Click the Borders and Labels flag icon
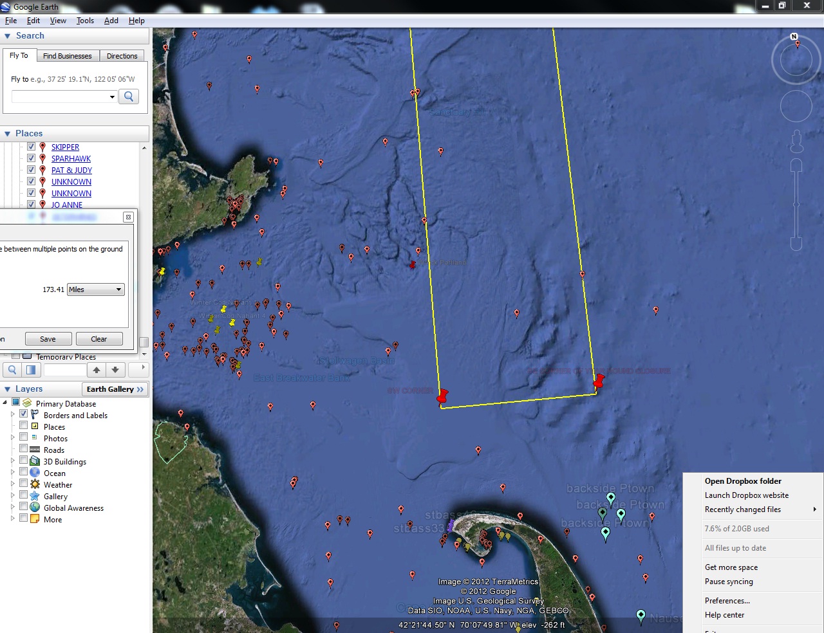The width and height of the screenshot is (824, 633). pos(35,415)
